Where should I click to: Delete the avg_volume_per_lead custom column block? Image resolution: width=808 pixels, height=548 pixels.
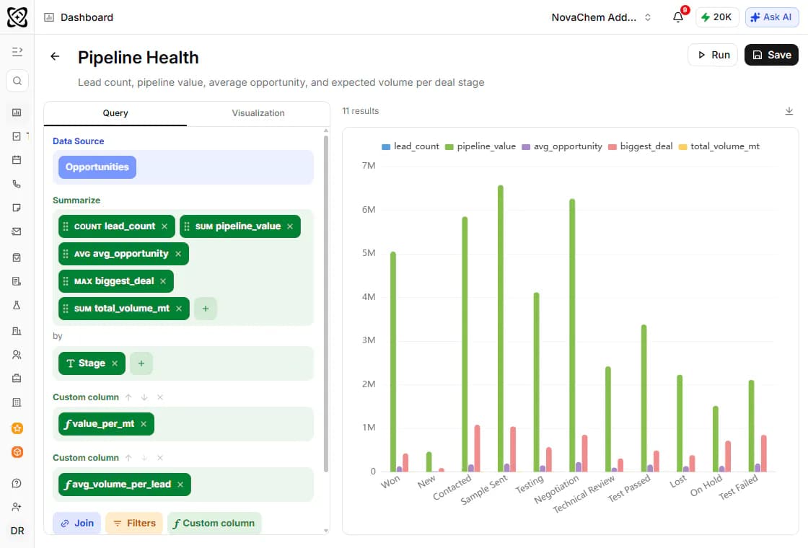point(160,457)
